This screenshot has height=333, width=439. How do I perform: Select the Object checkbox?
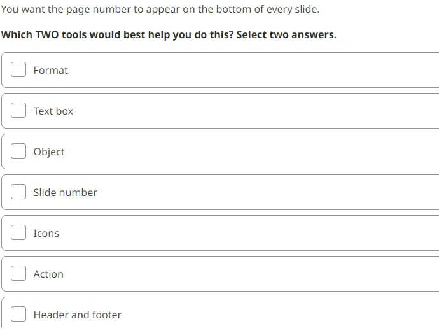[18, 151]
